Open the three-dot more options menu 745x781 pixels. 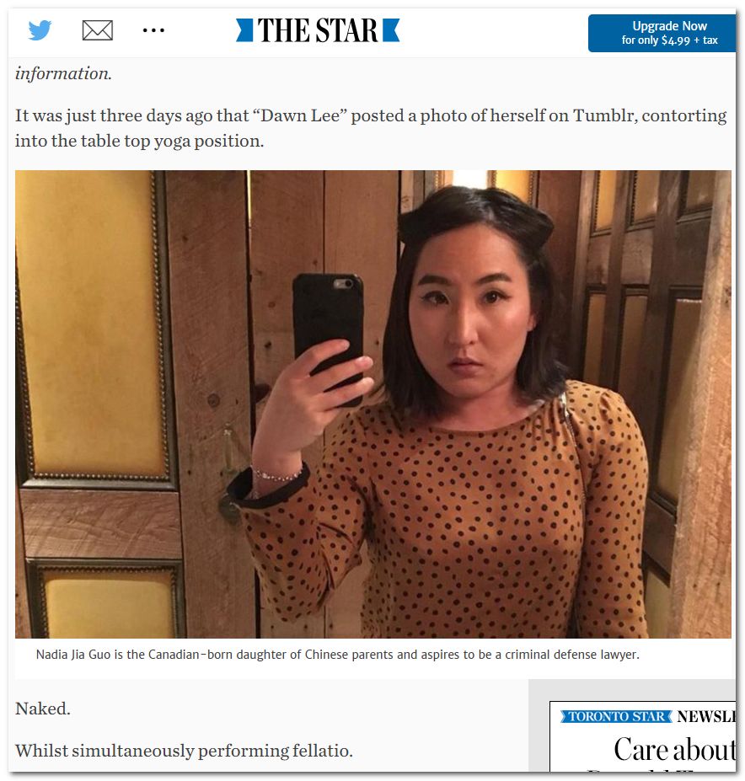pyautogui.click(x=153, y=30)
